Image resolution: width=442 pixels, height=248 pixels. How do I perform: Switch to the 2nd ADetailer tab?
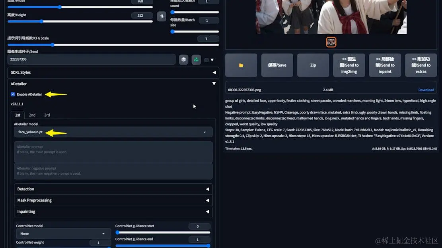pyautogui.click(x=32, y=115)
